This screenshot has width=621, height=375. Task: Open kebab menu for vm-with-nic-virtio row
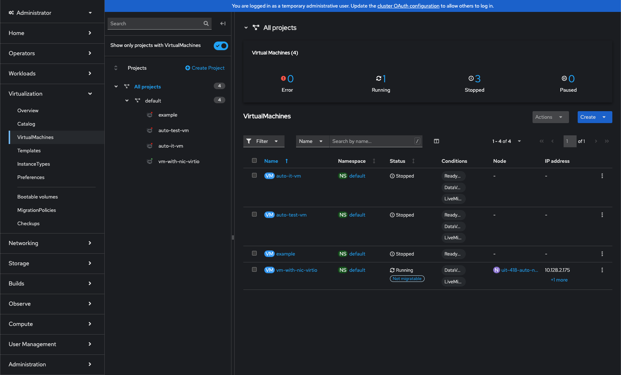602,270
